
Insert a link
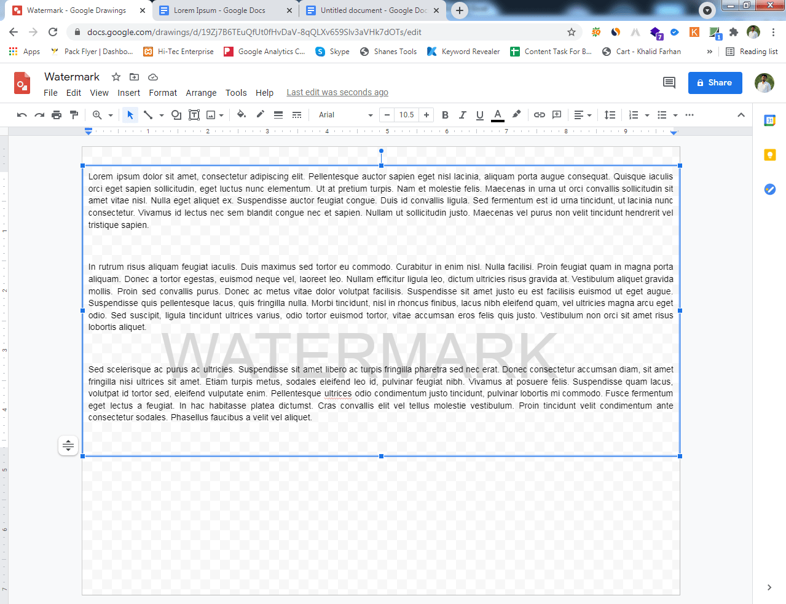[539, 115]
